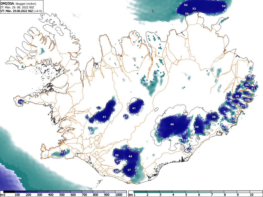Click the legend swatch between 500 and 600 m
263x197 pixels.
tap(65, 192)
